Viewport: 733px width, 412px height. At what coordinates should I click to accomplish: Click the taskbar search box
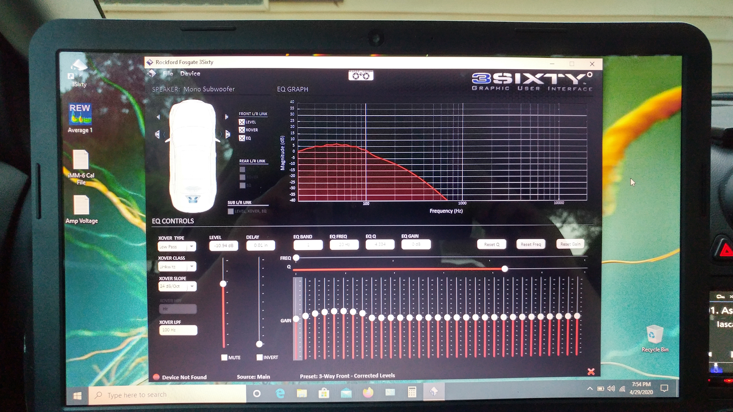tap(168, 395)
